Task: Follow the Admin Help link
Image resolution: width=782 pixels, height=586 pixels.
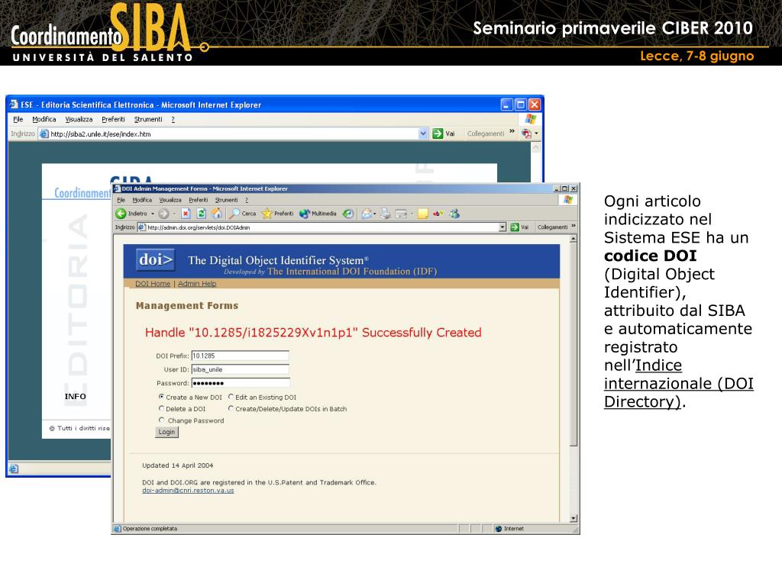Action: tap(197, 284)
